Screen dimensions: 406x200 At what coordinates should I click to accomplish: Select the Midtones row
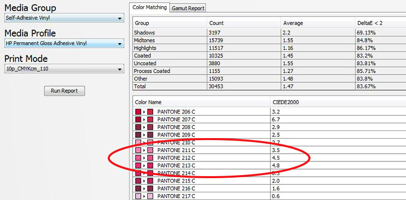(269, 41)
